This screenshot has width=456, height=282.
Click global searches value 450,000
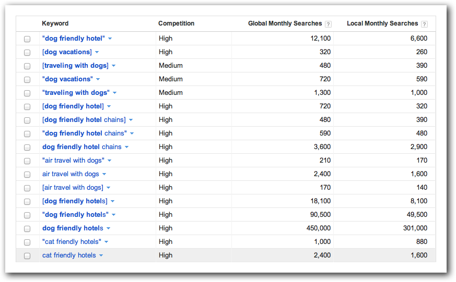(319, 228)
